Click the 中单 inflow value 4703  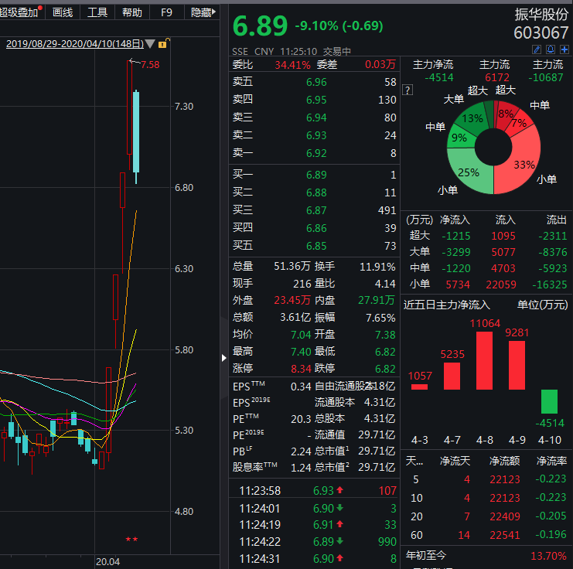tap(503, 268)
